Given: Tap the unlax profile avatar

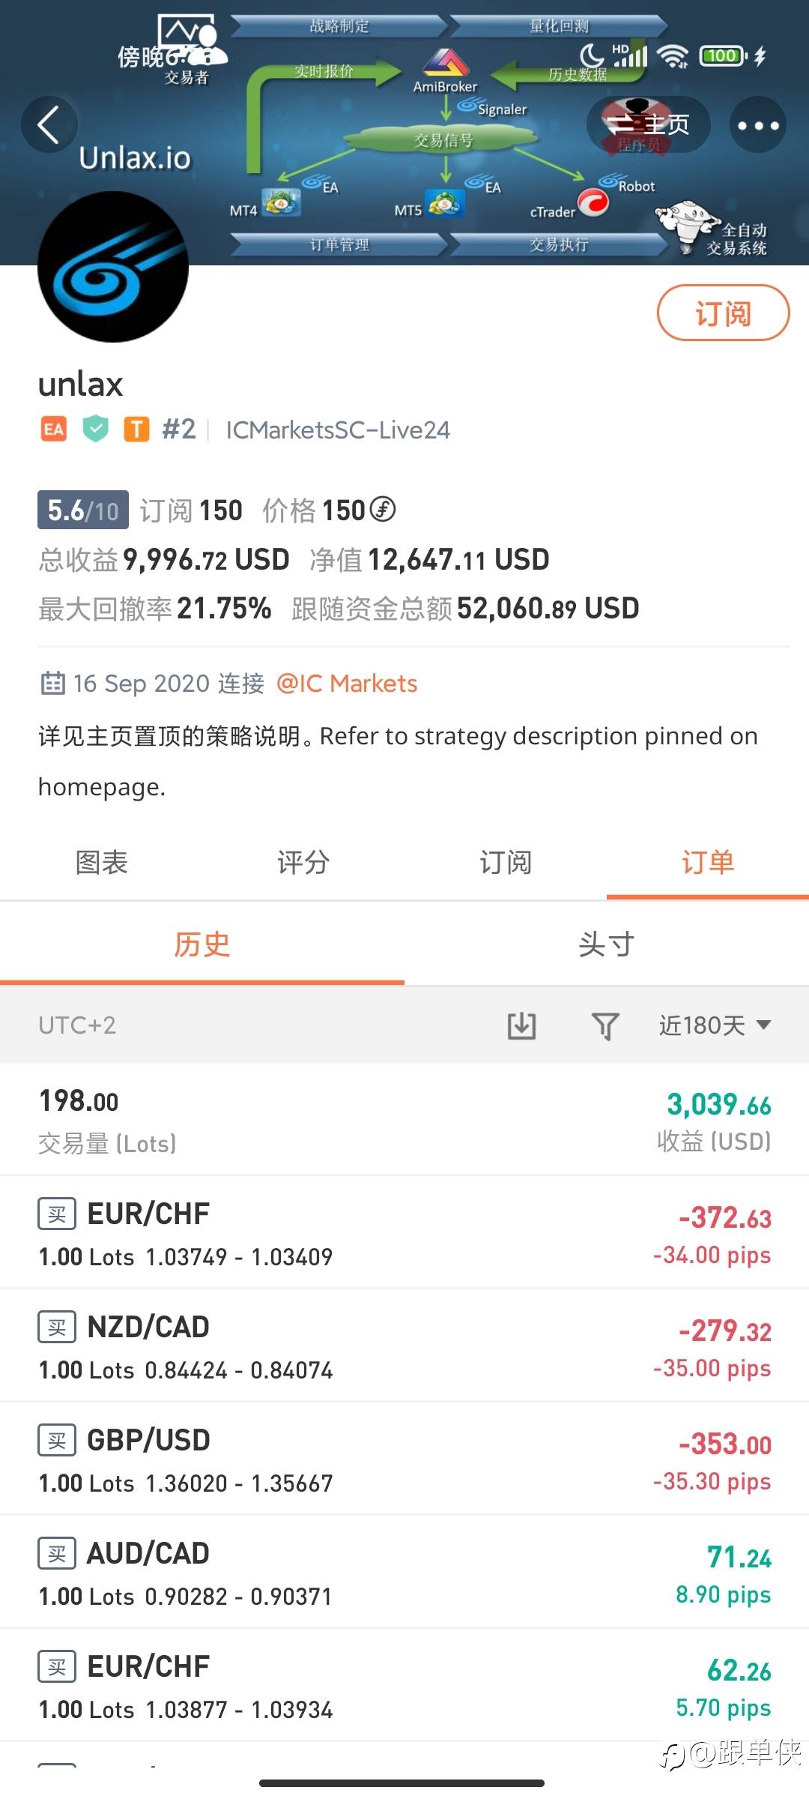Looking at the screenshot, I should point(113,267).
